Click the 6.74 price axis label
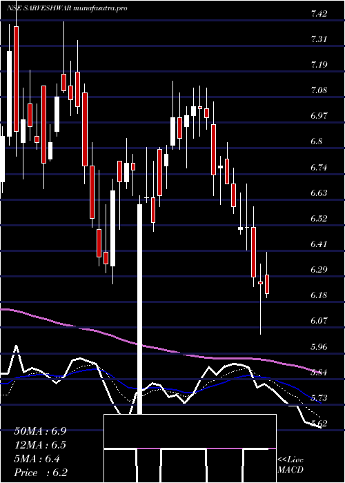Screen dimensions: 345x483 pyautogui.click(x=319, y=167)
